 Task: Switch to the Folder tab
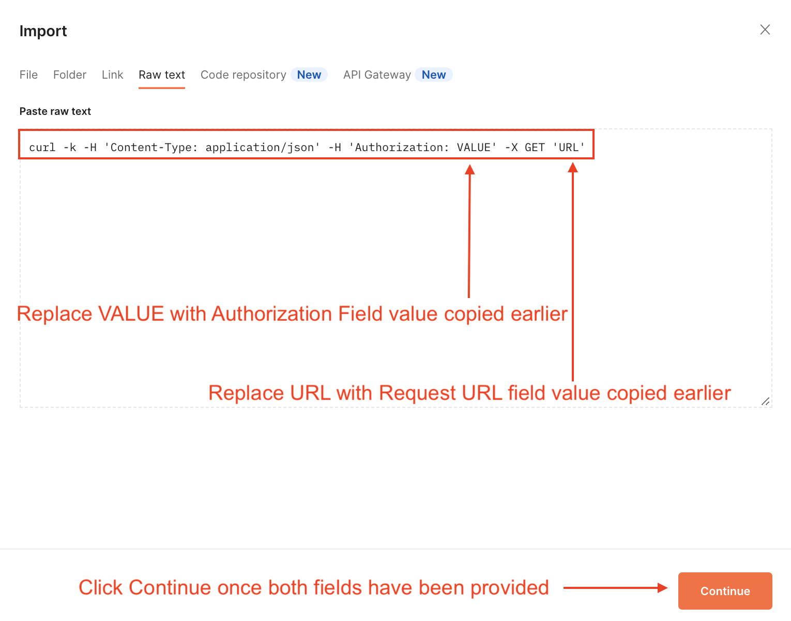coord(70,75)
